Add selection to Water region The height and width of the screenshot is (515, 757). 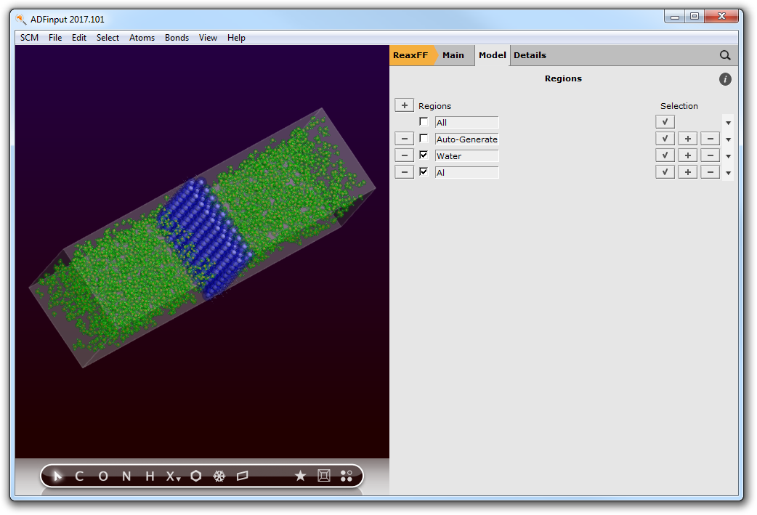tap(687, 155)
